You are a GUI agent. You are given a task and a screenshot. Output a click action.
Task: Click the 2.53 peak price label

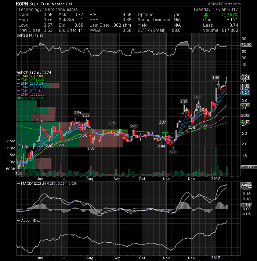tap(86, 115)
